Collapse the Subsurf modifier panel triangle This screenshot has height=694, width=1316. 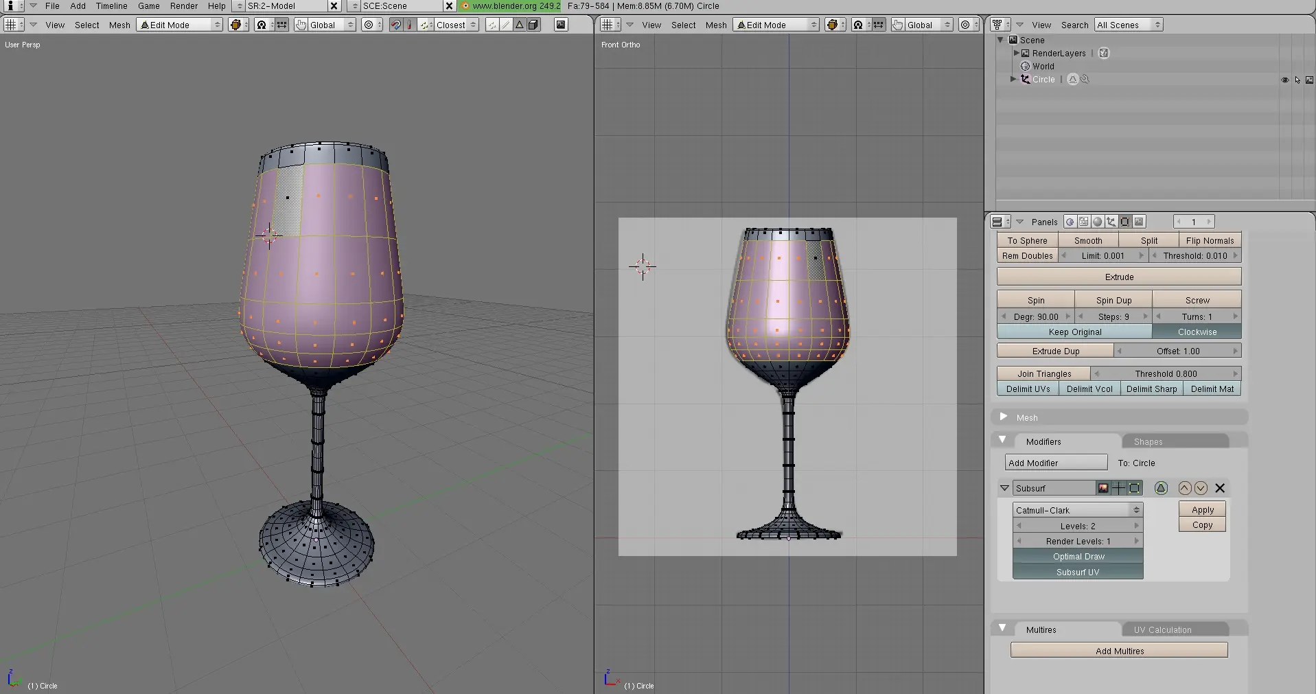(1004, 488)
